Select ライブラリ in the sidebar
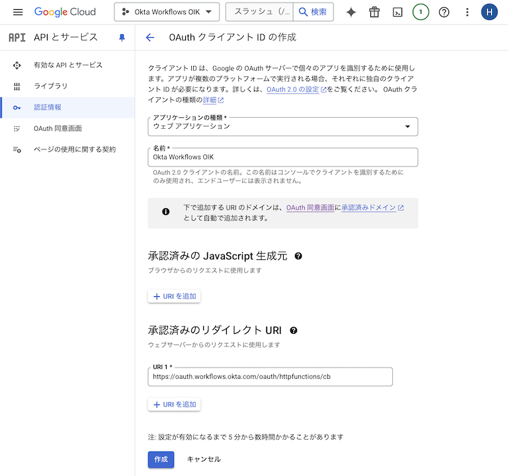This screenshot has width=508, height=476. 51,86
